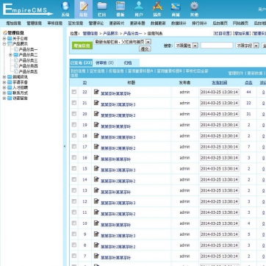Click the edit icon in row ID 11

96,212
